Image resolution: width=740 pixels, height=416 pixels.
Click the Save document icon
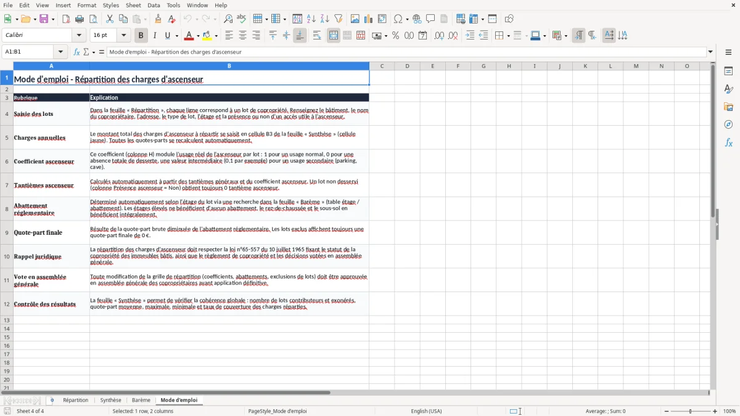44,19
